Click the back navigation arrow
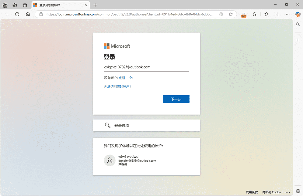The image size is (303, 196). [x=6, y=14]
